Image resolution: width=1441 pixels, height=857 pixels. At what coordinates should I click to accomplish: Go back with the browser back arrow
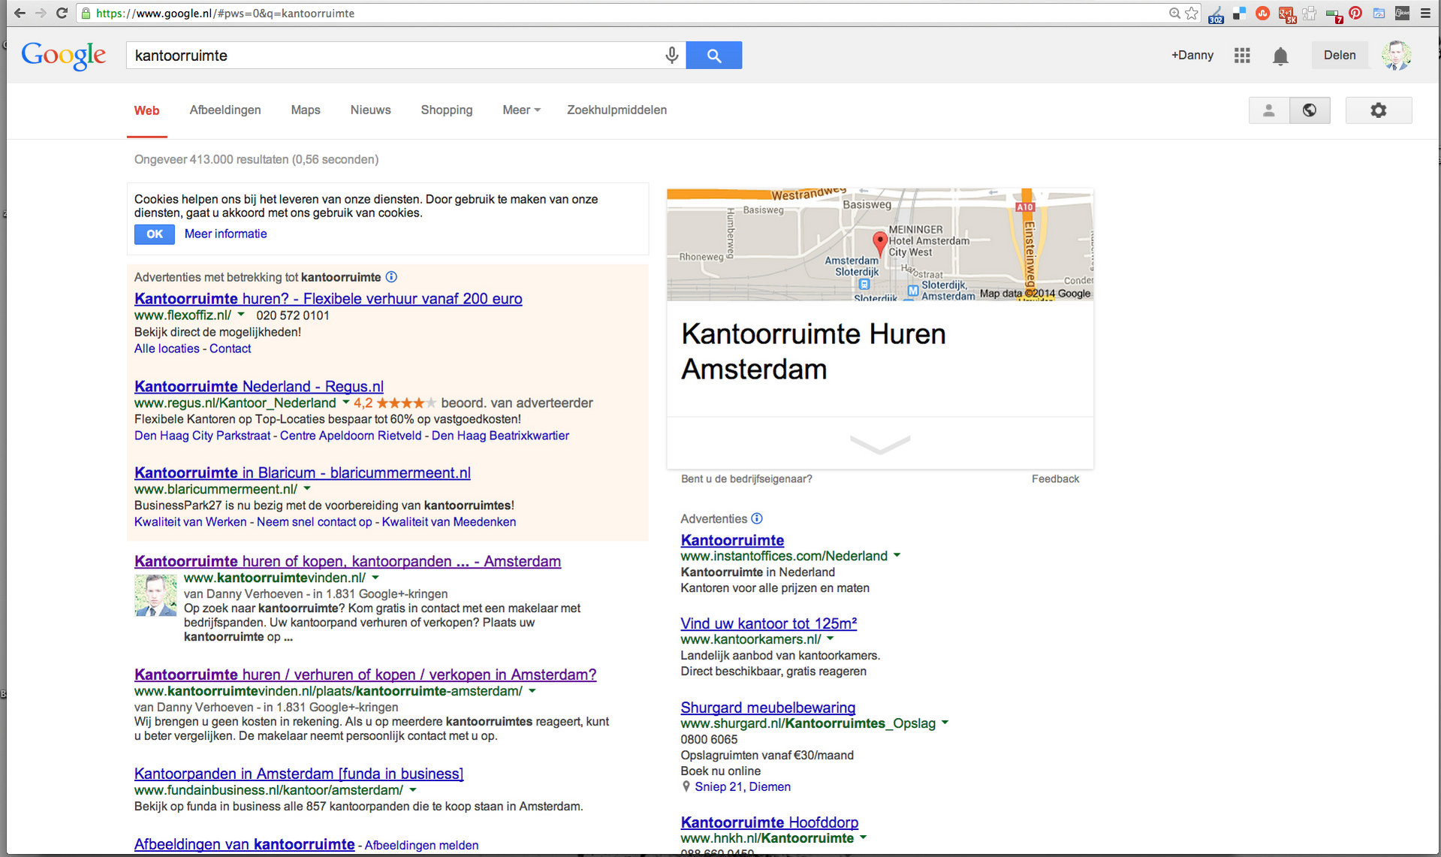point(20,13)
